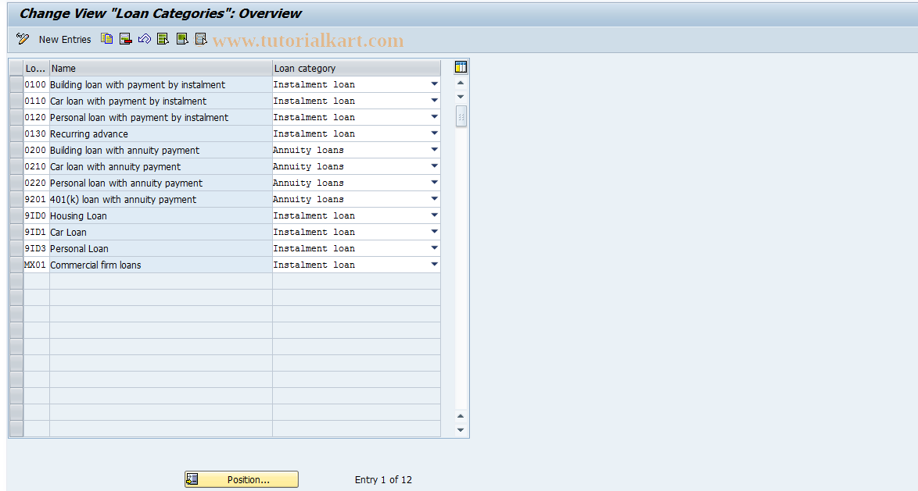The image size is (918, 491).
Task: Click loan type code MX01
Action: coord(35,265)
